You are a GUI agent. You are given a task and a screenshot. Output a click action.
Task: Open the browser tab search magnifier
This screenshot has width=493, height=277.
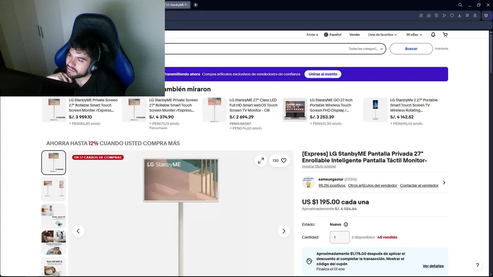(x=460, y=5)
